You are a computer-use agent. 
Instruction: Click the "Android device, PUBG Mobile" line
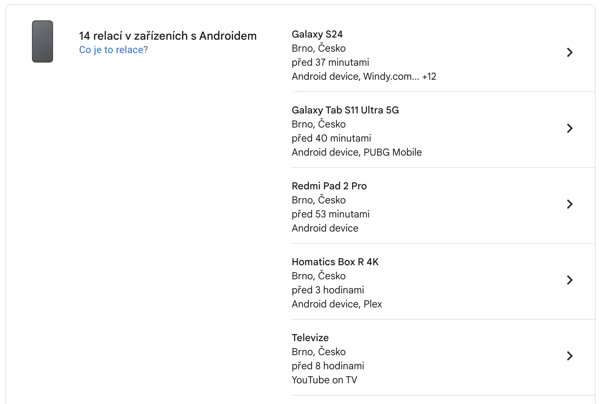click(x=356, y=152)
